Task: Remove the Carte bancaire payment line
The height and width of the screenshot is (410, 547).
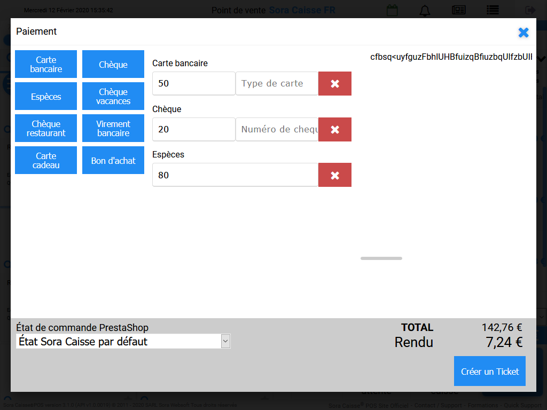Action: click(x=335, y=84)
